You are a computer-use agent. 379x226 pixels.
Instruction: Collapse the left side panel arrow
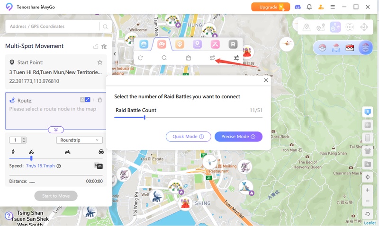[115, 54]
